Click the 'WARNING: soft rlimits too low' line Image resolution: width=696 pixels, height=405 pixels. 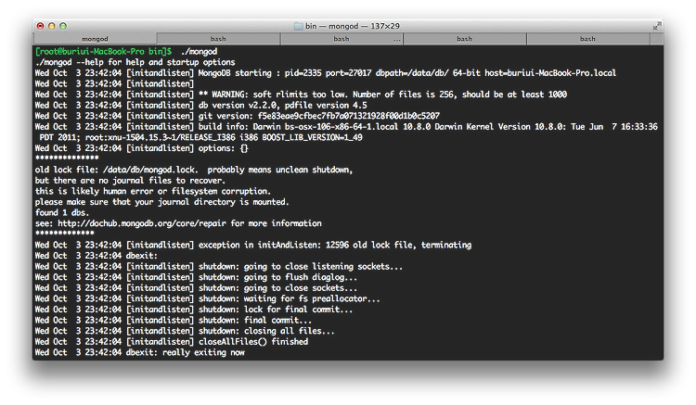tap(301, 95)
